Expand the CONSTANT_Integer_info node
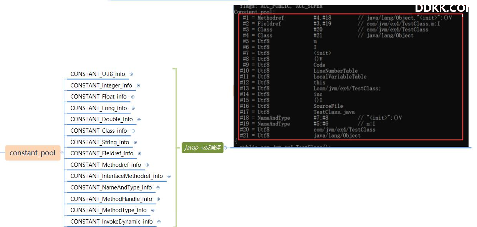This screenshot has width=477, height=227. [138, 86]
